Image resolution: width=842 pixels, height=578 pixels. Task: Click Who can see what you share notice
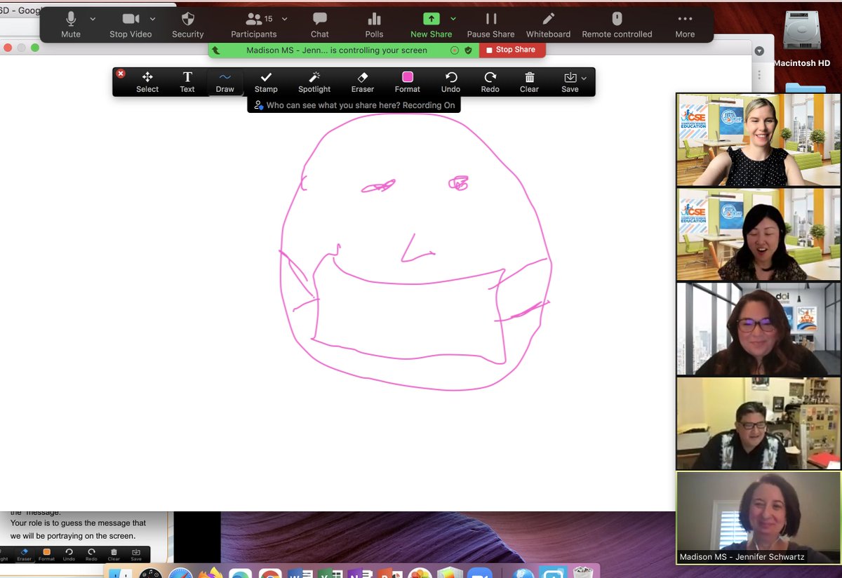(354, 105)
